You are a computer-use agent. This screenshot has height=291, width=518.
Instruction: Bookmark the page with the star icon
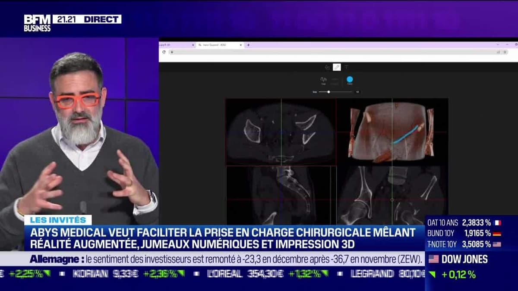point(505,52)
